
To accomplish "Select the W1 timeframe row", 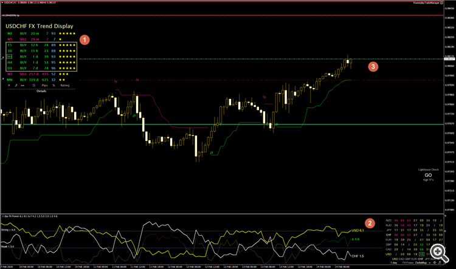I will click(x=38, y=74).
